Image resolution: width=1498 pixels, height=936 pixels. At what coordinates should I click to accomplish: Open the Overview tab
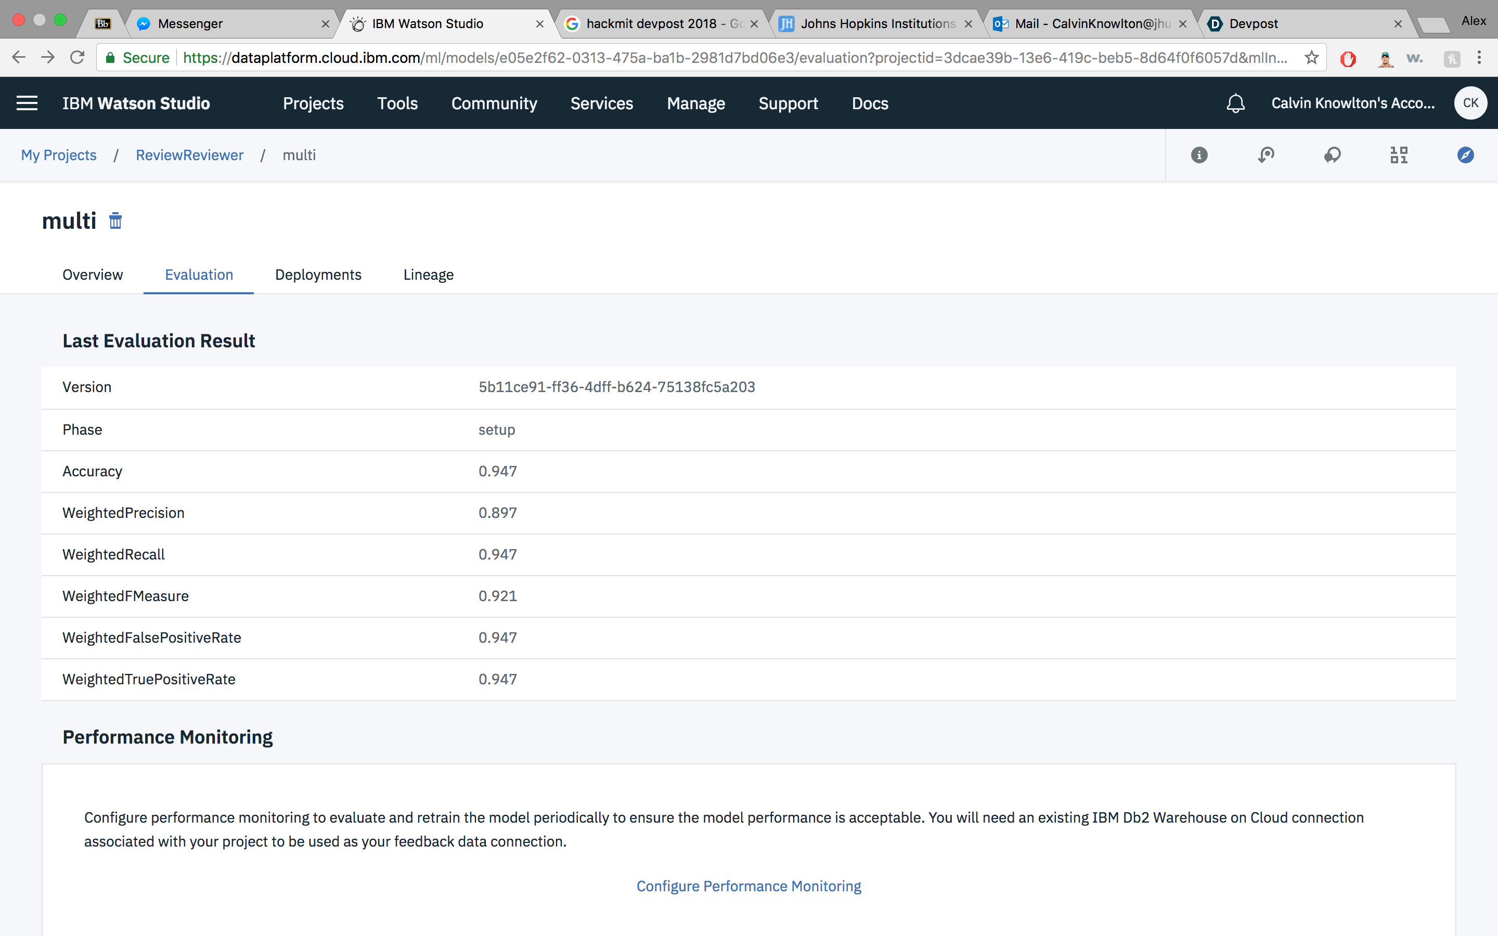(93, 274)
